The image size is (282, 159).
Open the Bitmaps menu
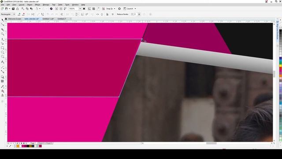click(46, 5)
